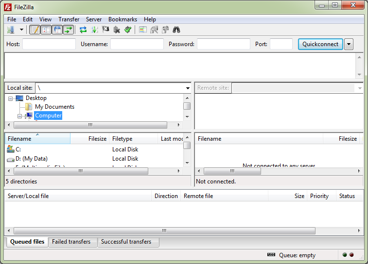Focus the Host input field
The height and width of the screenshot is (264, 368).
[x=49, y=44]
